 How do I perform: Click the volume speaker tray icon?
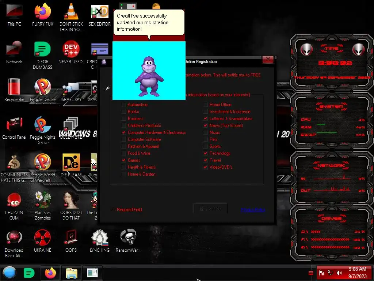coord(339,273)
